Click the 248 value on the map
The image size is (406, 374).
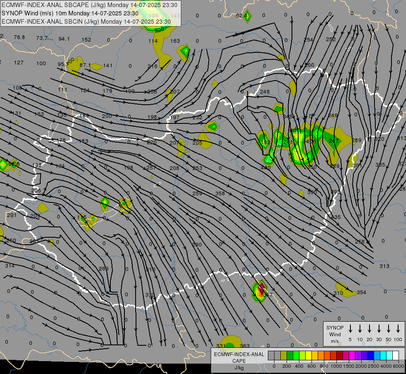[265, 91]
